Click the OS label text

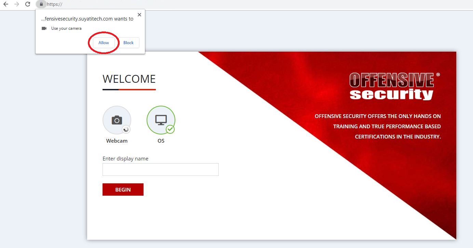161,141
